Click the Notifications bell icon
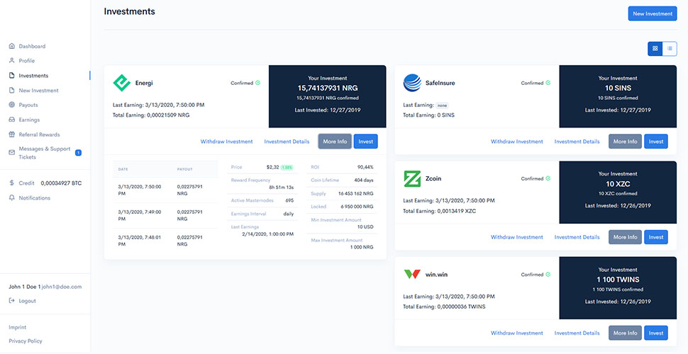The height and width of the screenshot is (354, 688). coord(12,198)
